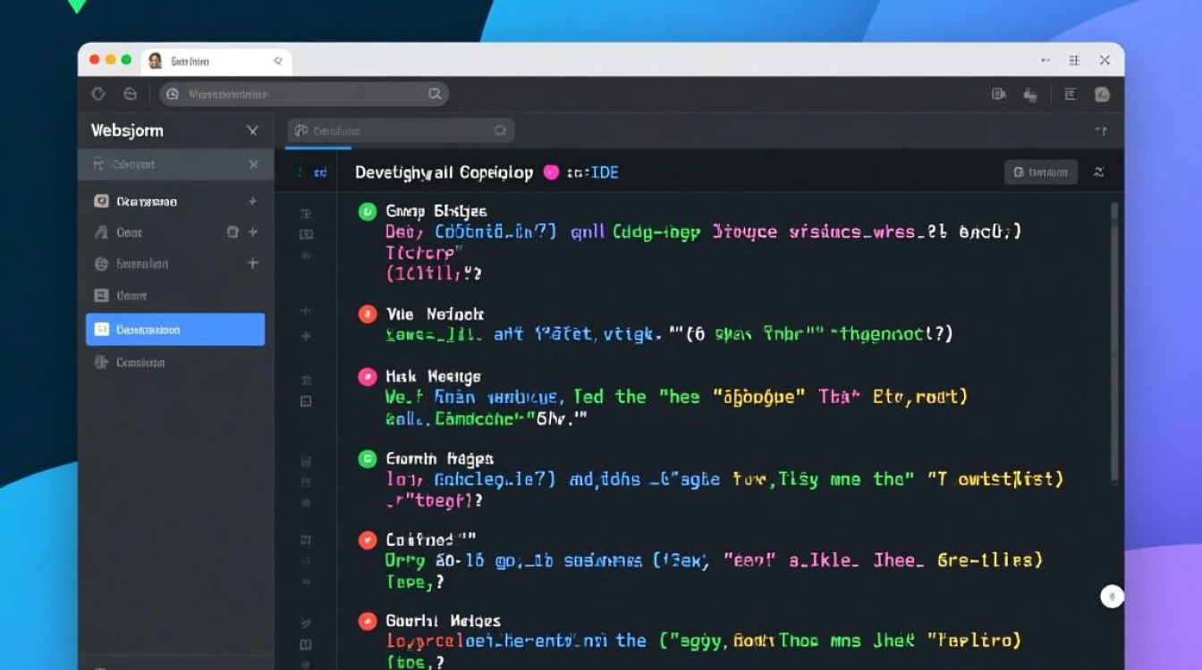Close the Websjorm sidebar panel
Viewport: 1202px width, 670px height.
pos(252,130)
